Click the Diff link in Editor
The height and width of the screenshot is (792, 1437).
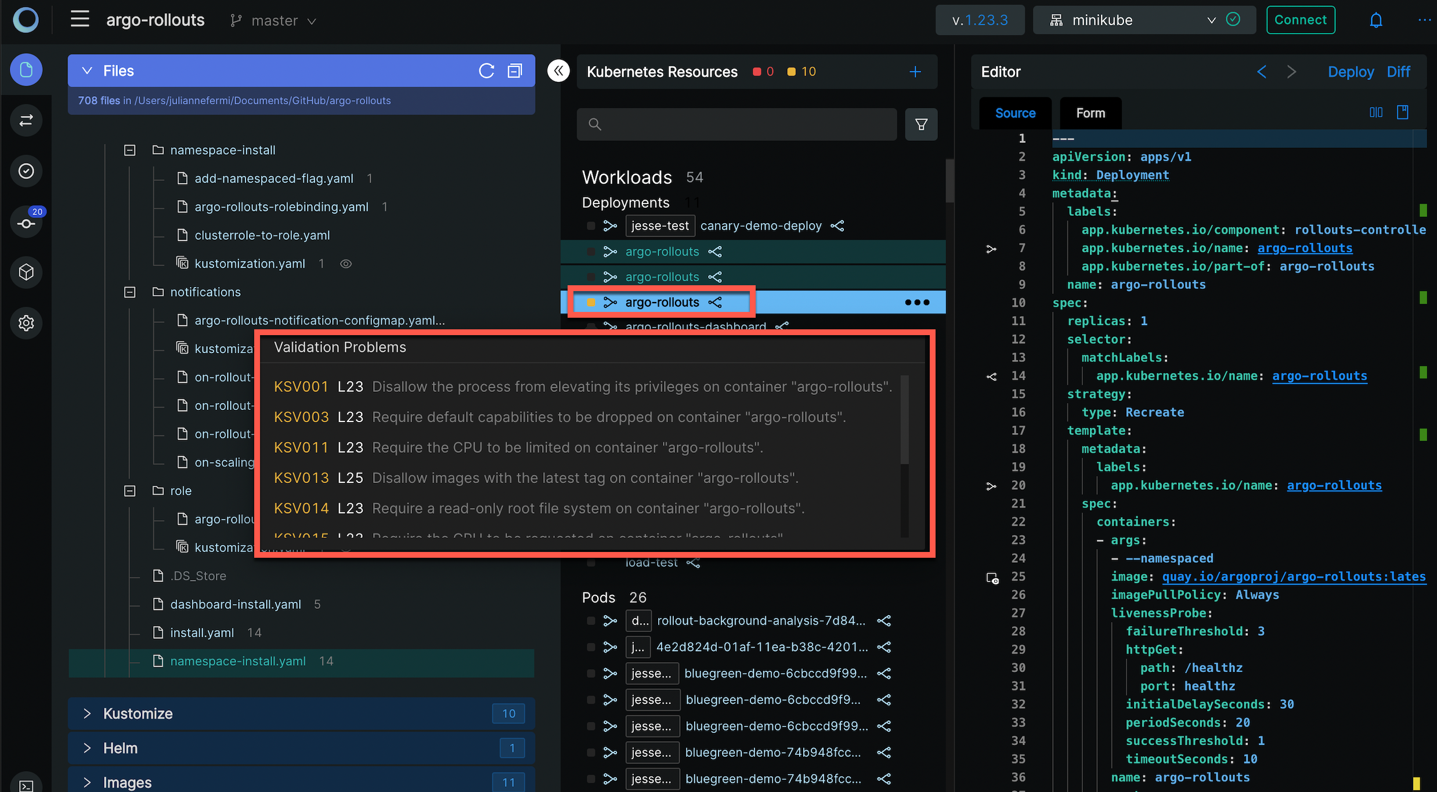[1398, 72]
